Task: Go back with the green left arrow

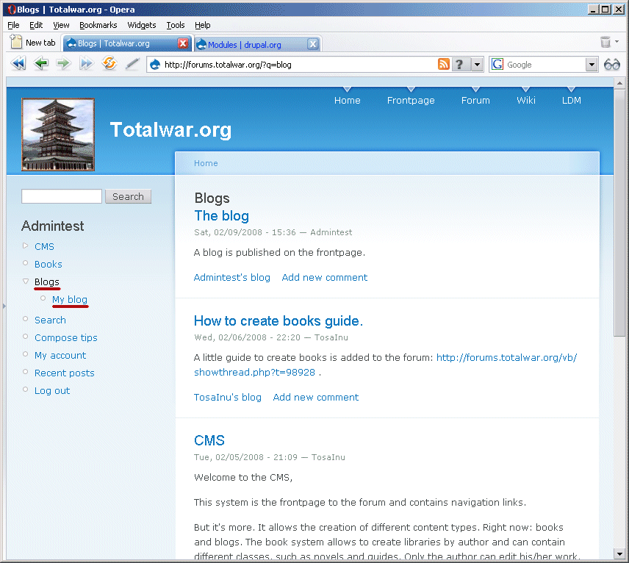Action: [41, 63]
